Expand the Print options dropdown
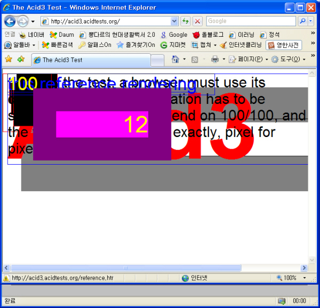 (224, 59)
